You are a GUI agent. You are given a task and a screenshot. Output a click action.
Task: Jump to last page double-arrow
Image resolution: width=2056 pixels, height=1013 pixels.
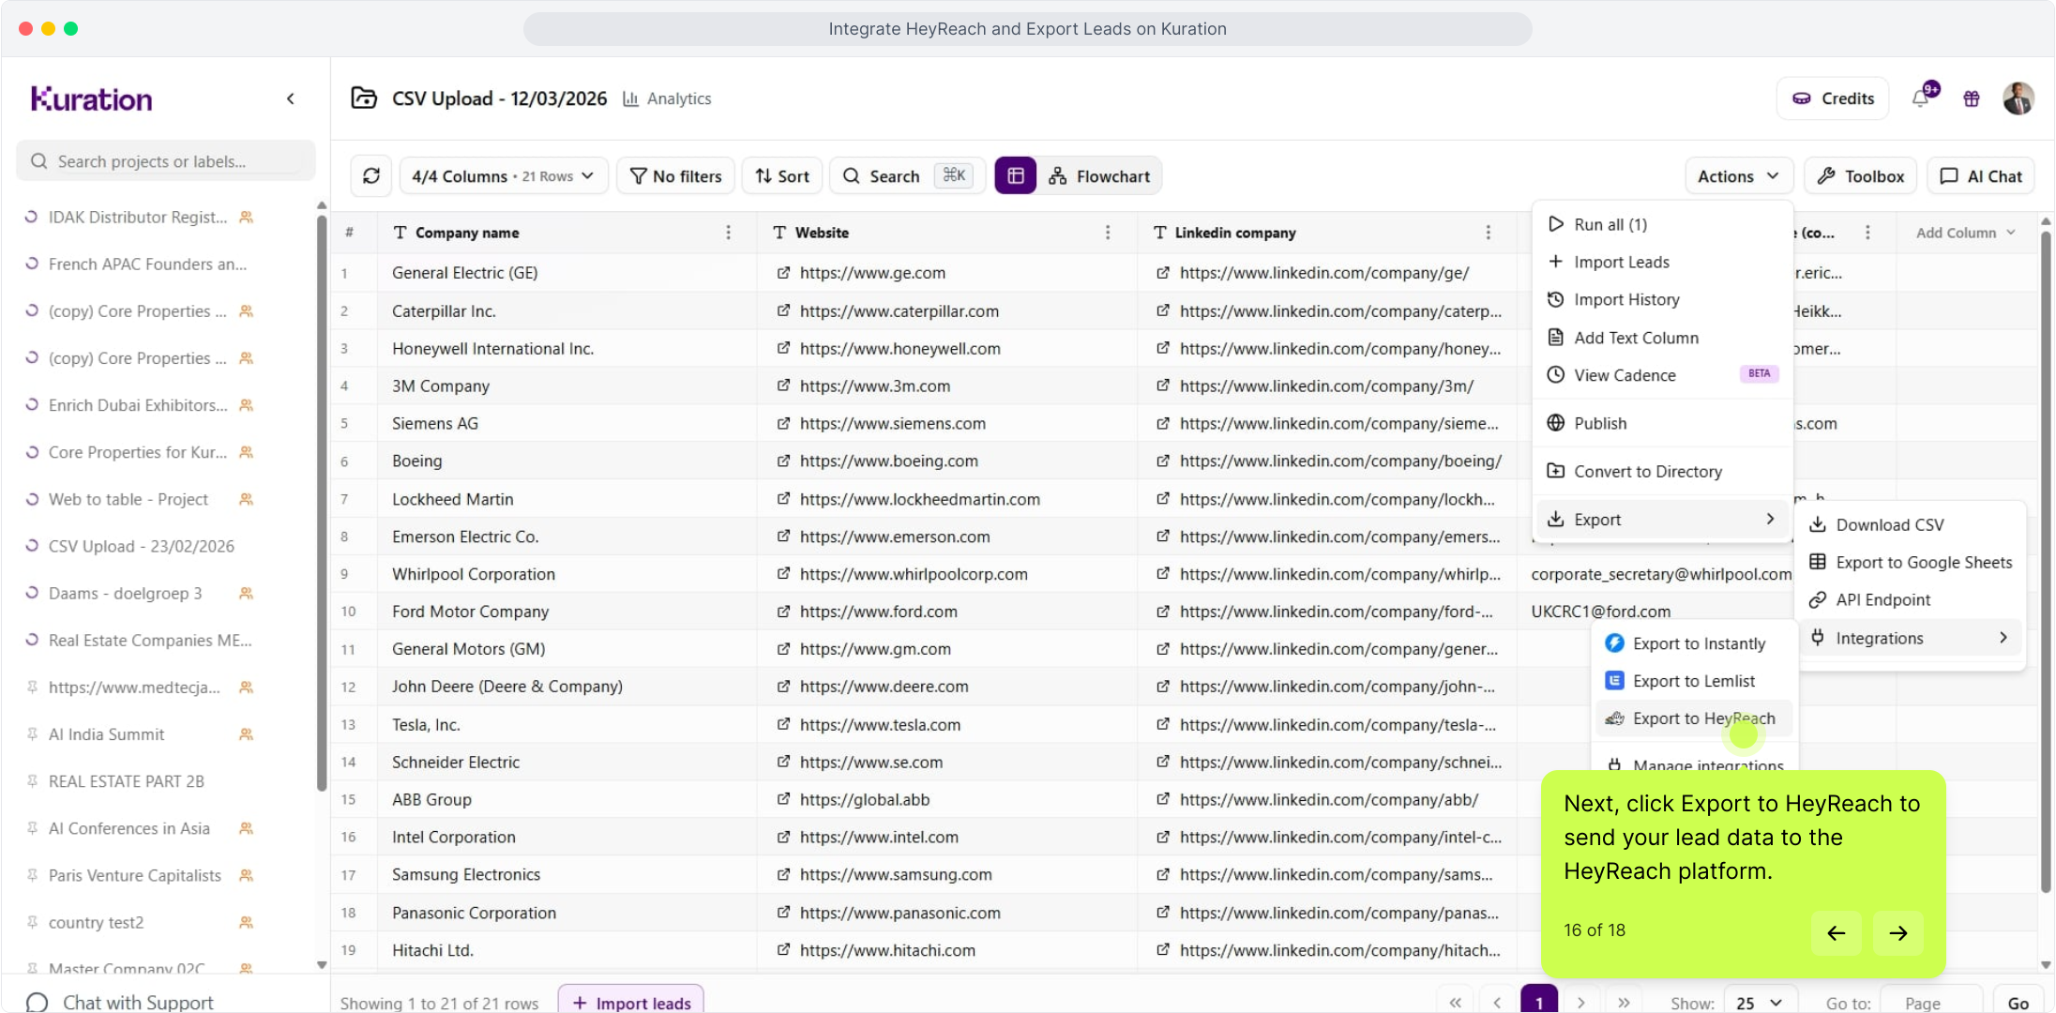1624,1003
